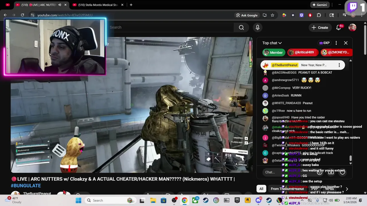
Task: Mute the live stream tab audio
Action: (x=60, y=5)
